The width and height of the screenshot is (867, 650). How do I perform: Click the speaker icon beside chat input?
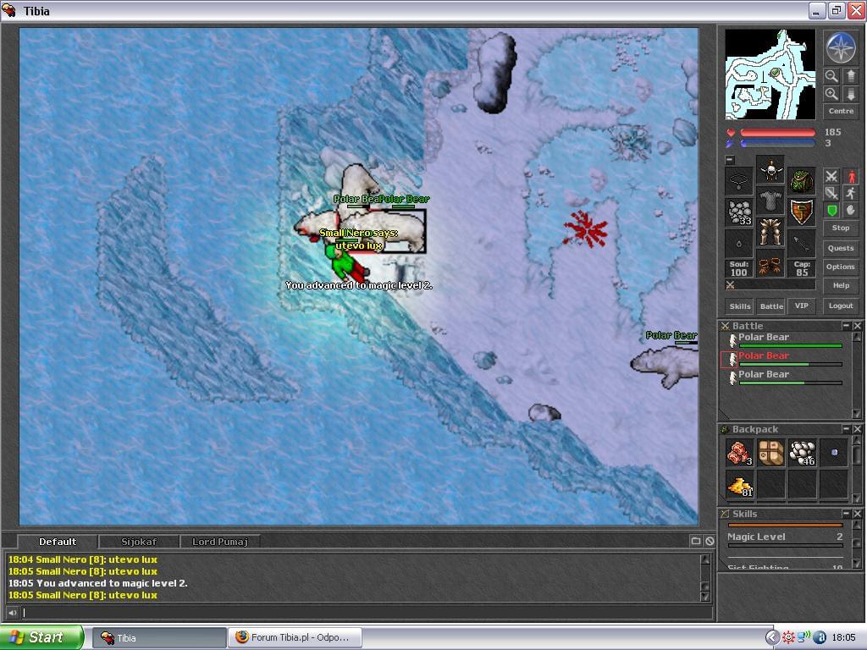[12, 613]
